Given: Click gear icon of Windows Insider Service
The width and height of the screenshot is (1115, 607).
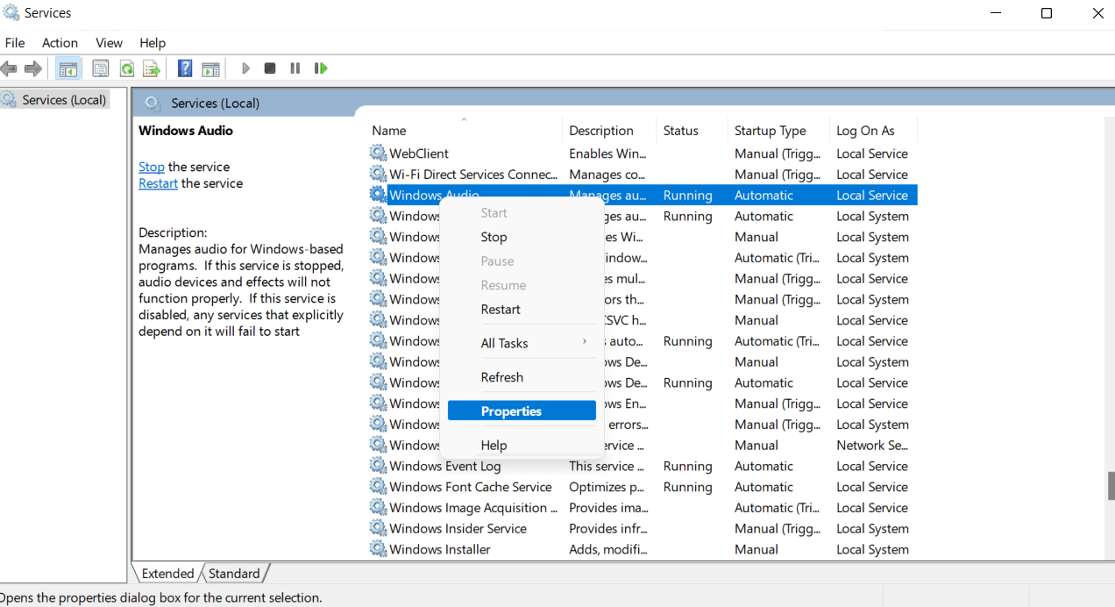Looking at the screenshot, I should point(378,529).
